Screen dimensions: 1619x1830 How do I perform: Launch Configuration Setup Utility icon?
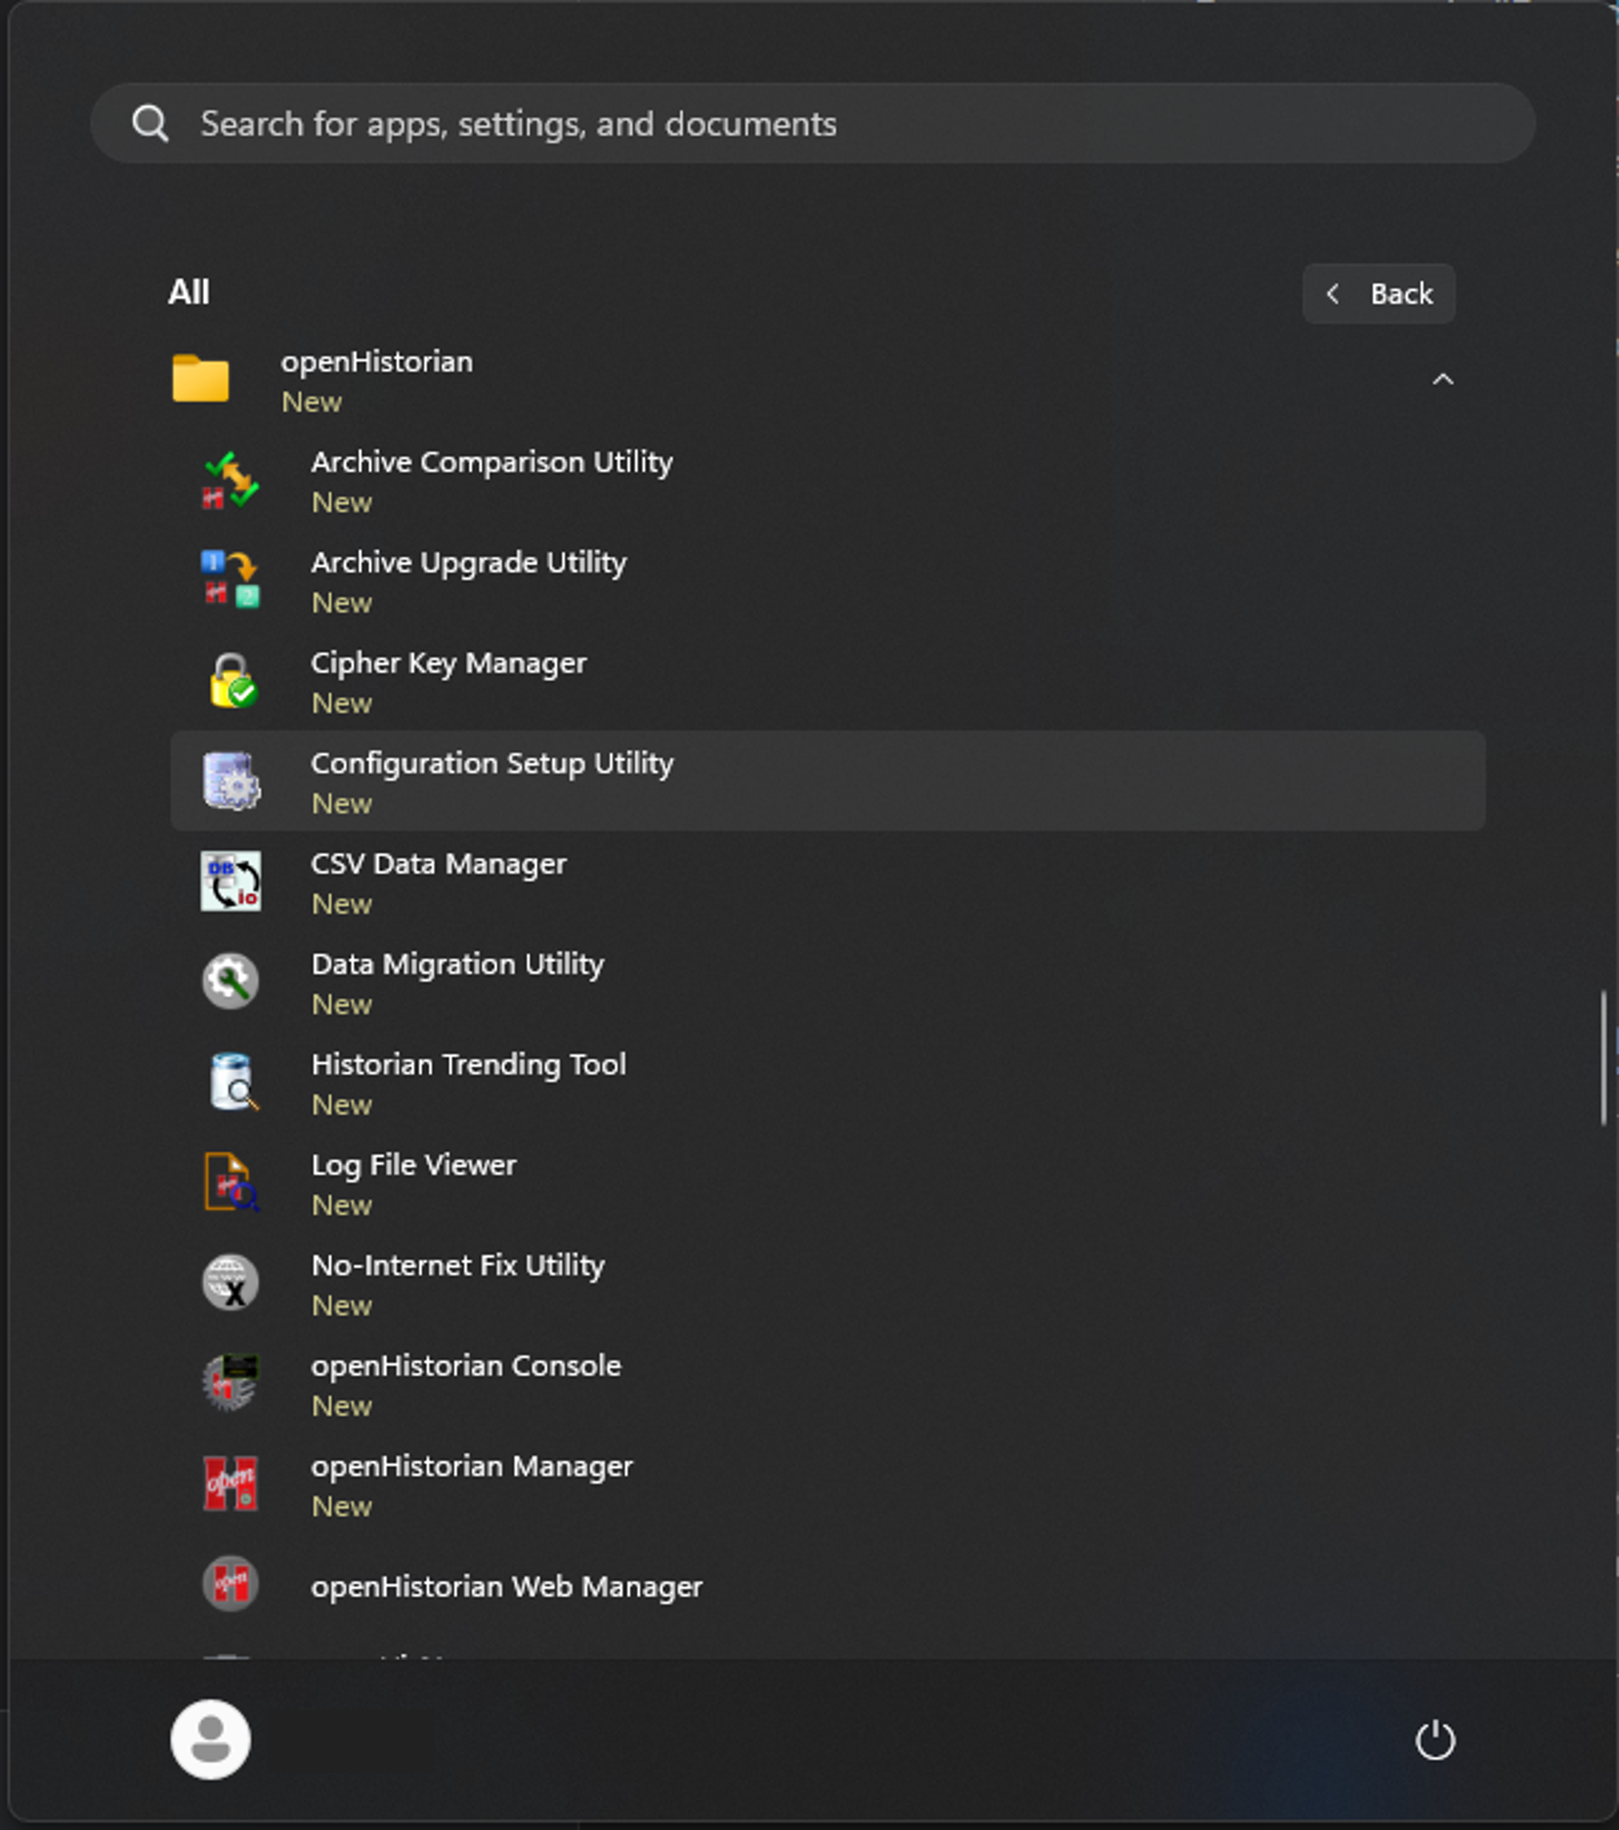231,782
